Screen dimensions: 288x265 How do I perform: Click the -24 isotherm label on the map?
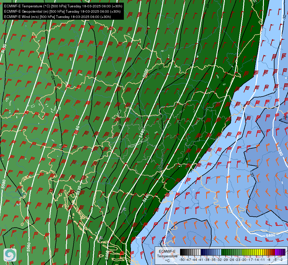[x=53, y=77]
